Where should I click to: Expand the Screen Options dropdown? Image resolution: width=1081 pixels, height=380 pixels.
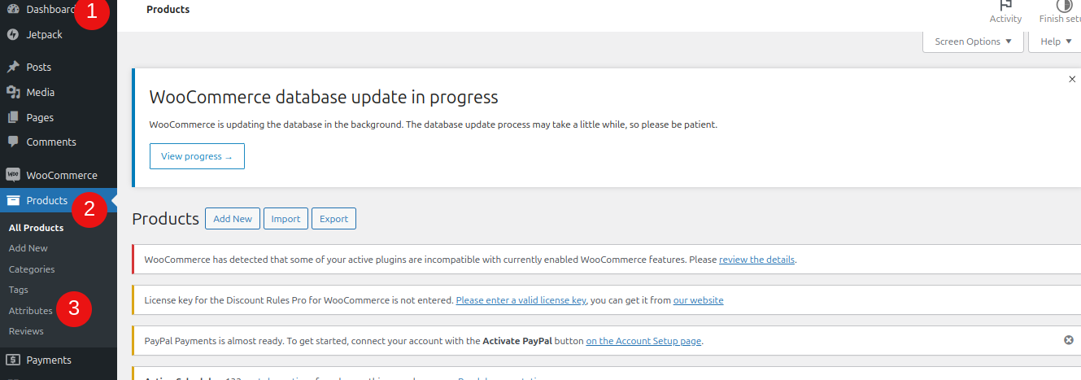(x=973, y=41)
